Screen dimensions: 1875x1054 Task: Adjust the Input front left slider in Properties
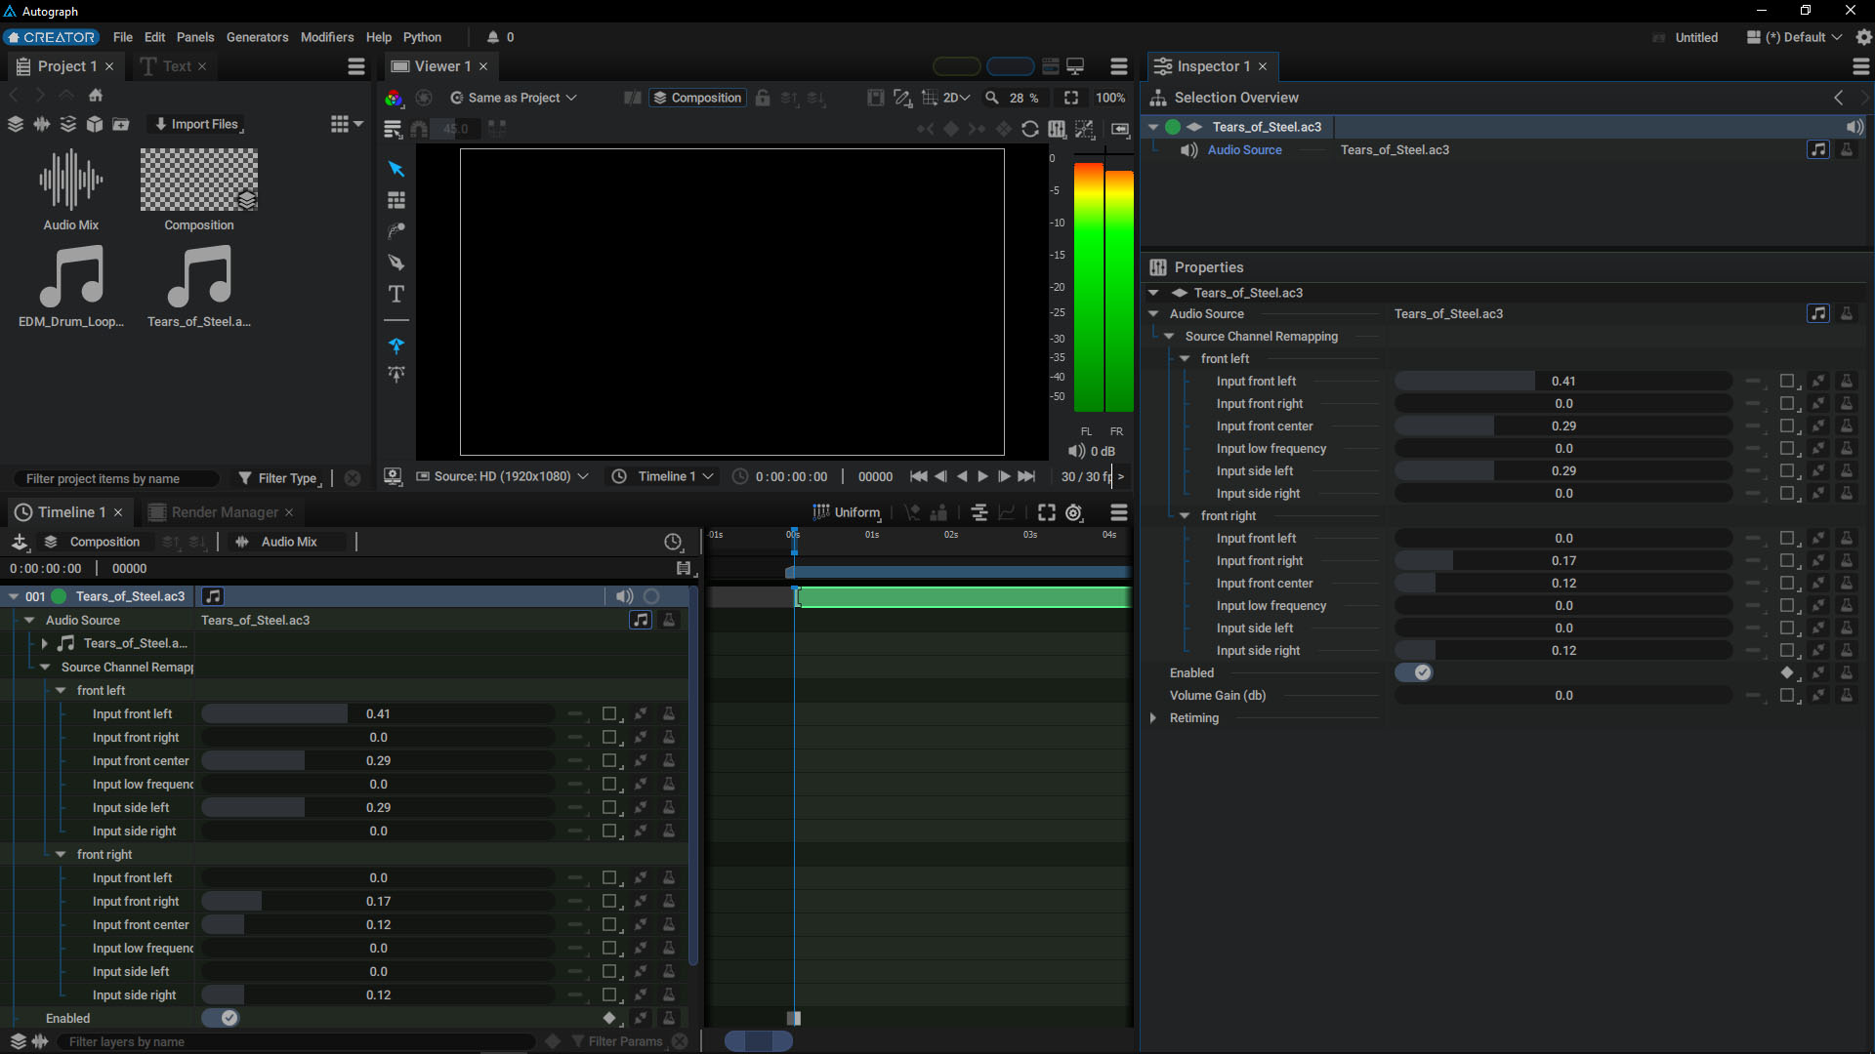(x=1562, y=381)
